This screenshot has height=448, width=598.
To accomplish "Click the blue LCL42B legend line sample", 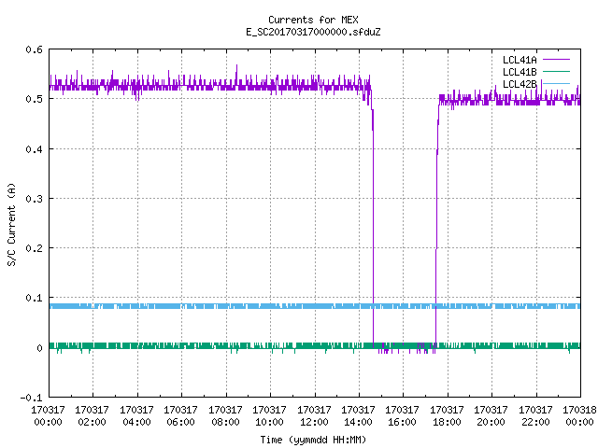I will [x=556, y=83].
